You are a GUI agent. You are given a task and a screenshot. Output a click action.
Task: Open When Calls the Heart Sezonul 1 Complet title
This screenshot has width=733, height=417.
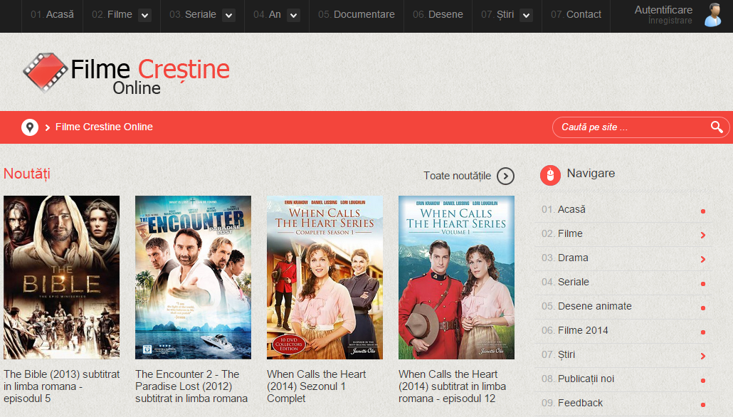tap(317, 386)
